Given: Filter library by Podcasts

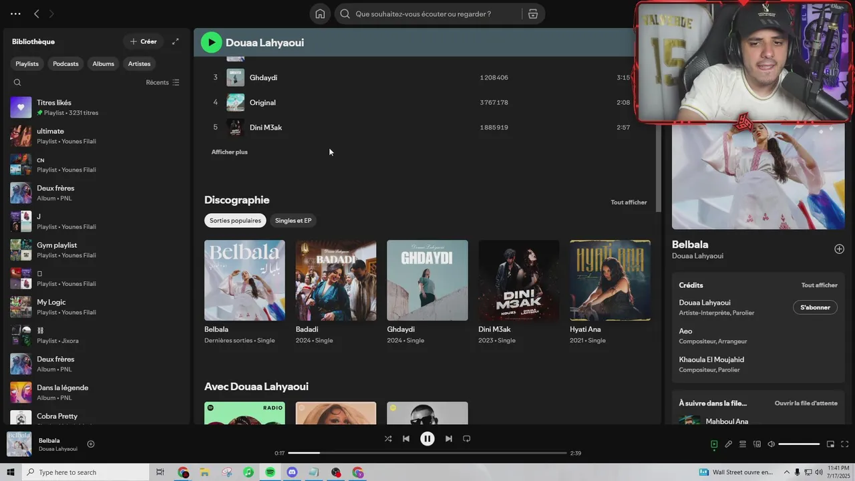Looking at the screenshot, I should [x=65, y=63].
